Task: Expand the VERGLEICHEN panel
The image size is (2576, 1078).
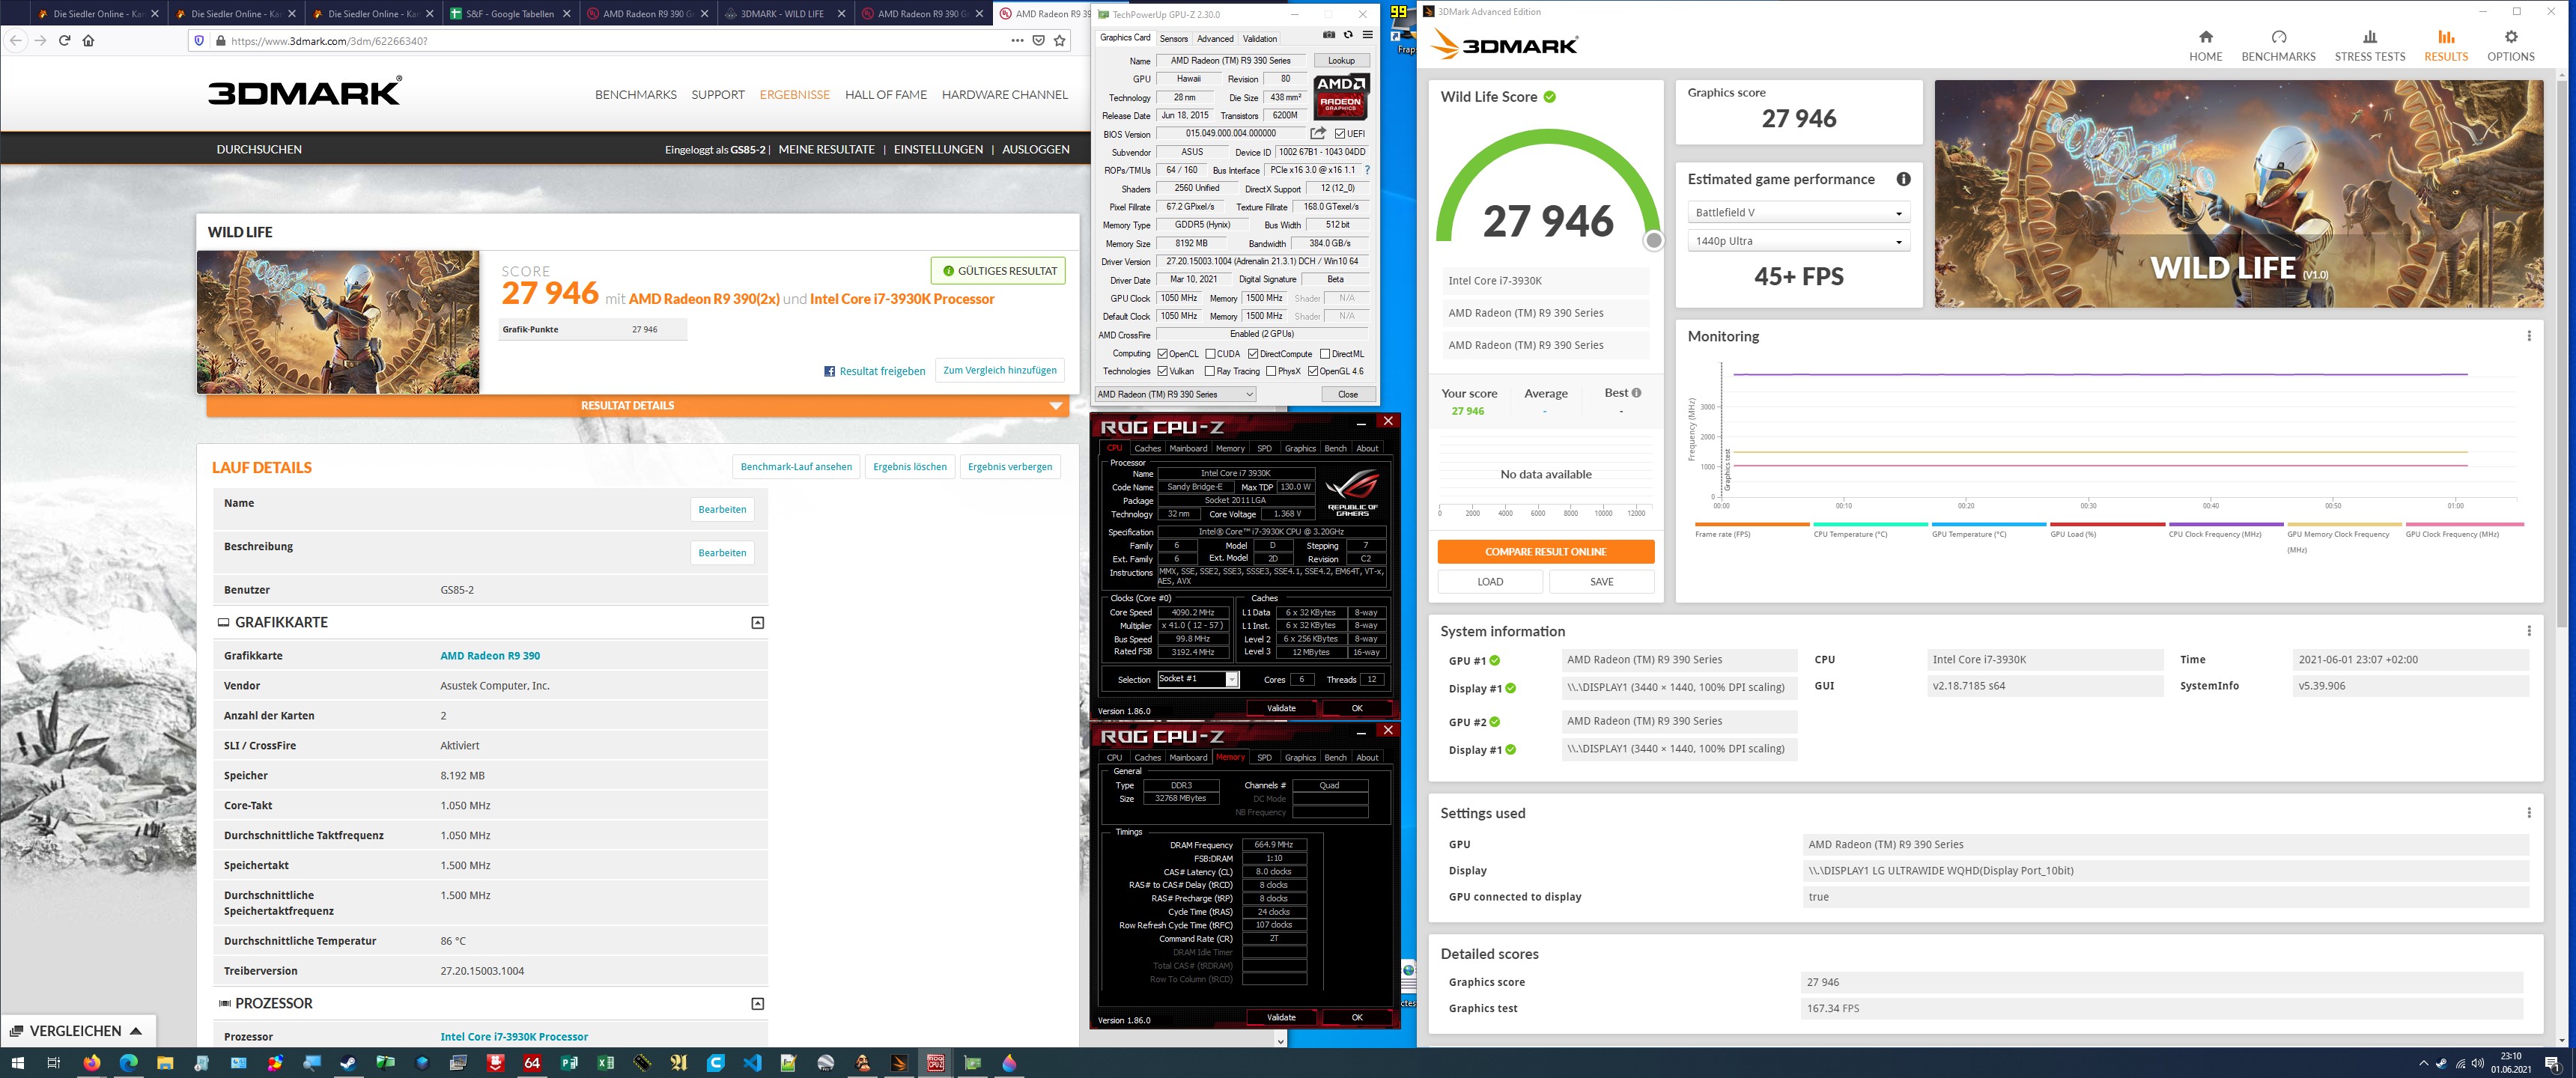Action: click(x=77, y=1031)
